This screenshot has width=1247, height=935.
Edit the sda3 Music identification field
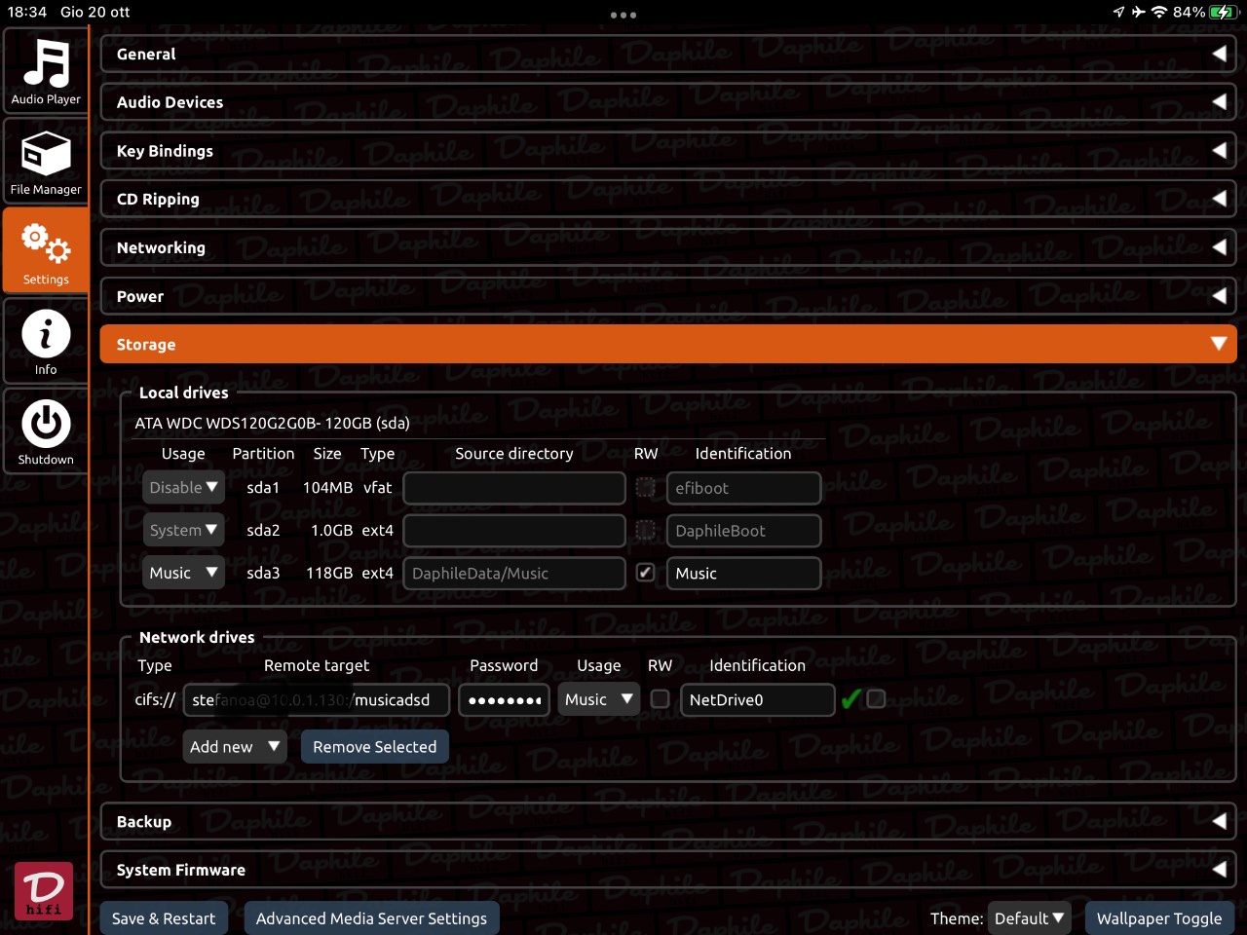tap(744, 574)
